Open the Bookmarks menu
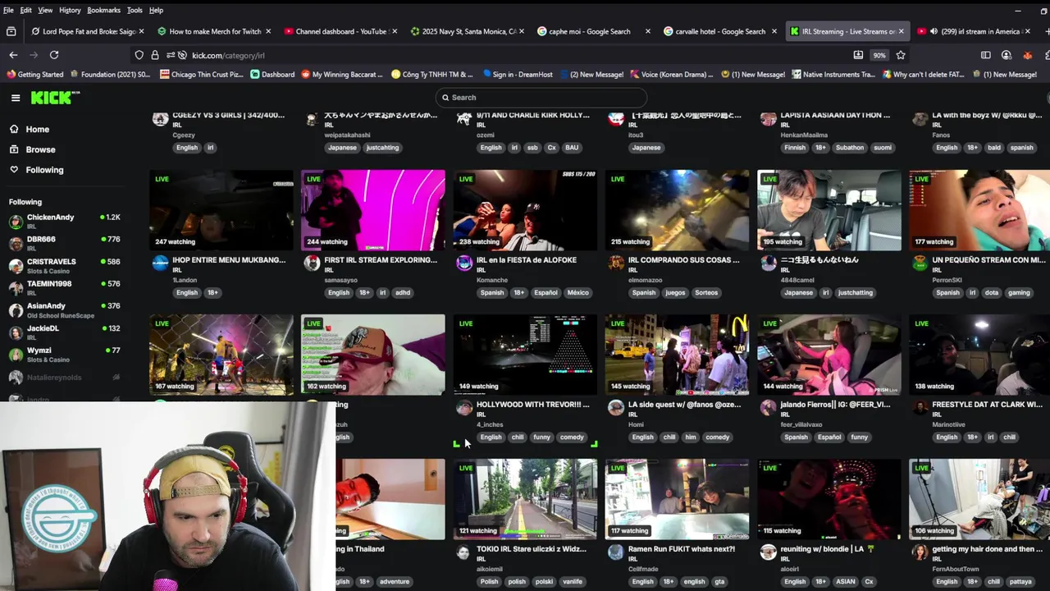The height and width of the screenshot is (591, 1050). 104,10
